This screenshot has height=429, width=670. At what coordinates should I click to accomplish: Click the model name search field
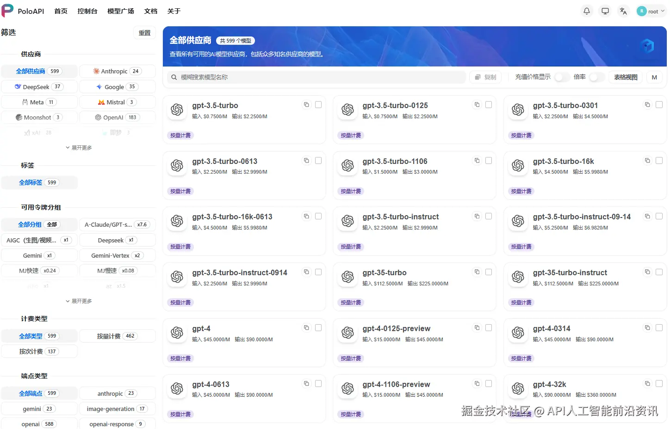316,77
